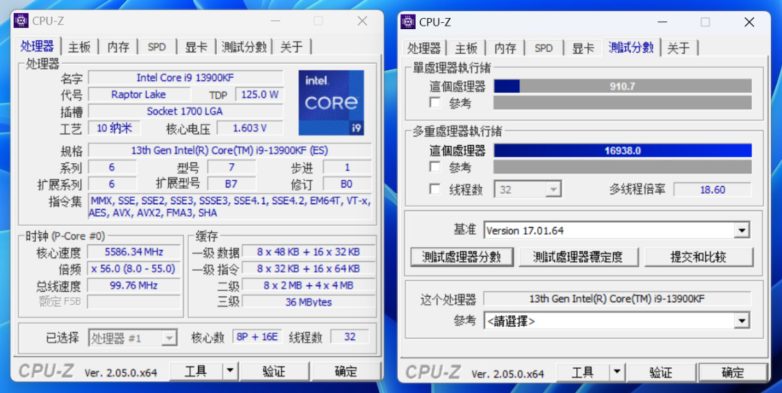Click 插槽 value Socket 1700 LGA
The height and width of the screenshot is (393, 782).
tap(186, 111)
